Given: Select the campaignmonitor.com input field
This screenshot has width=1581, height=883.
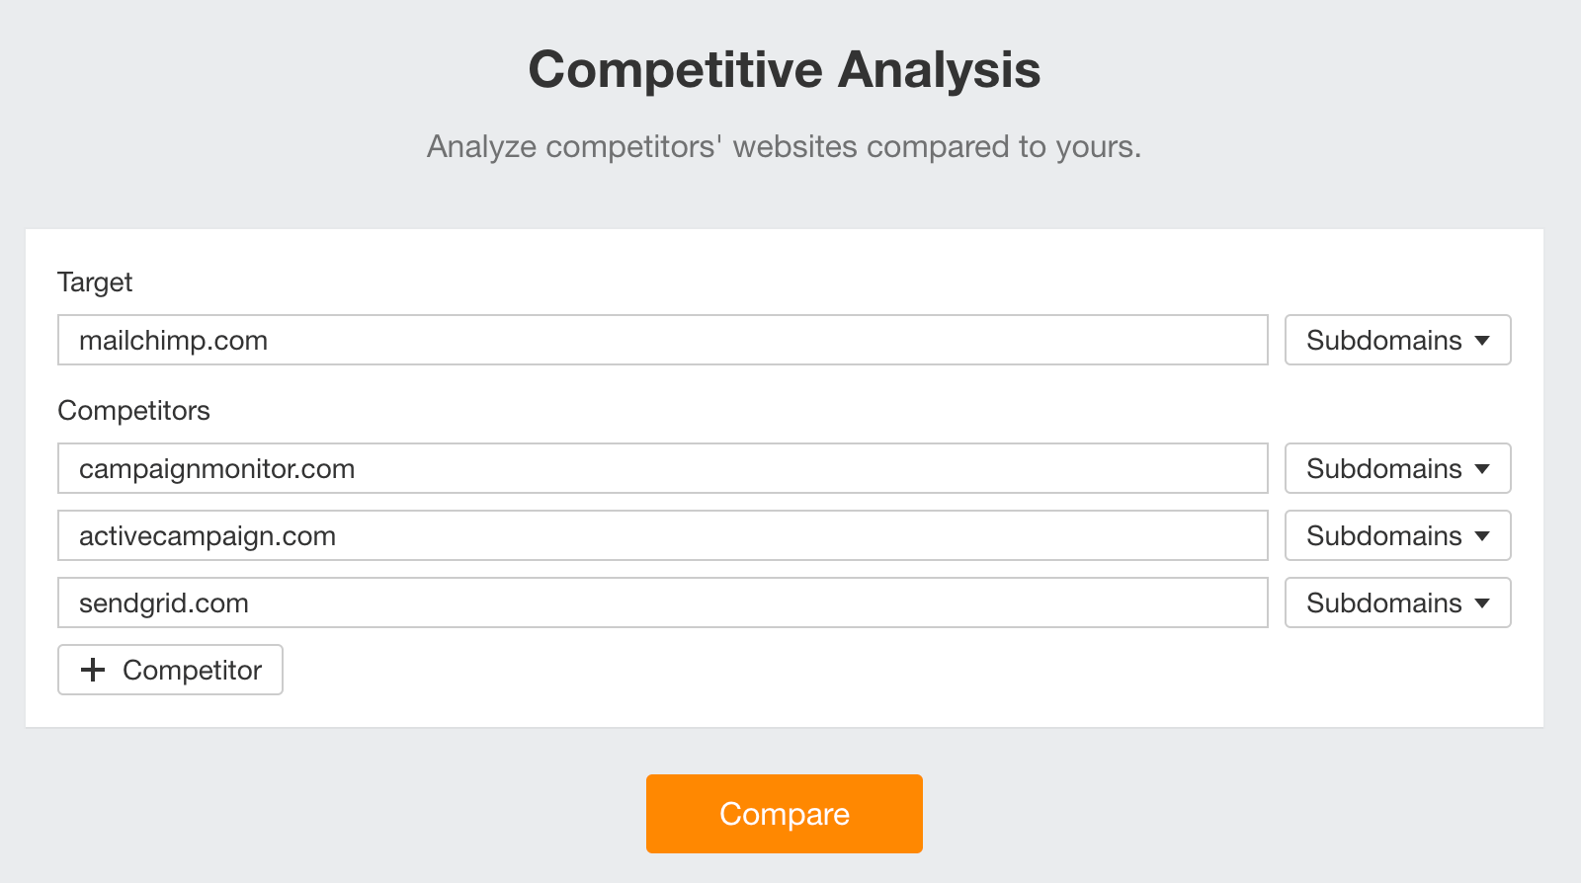Looking at the screenshot, I should point(662,468).
